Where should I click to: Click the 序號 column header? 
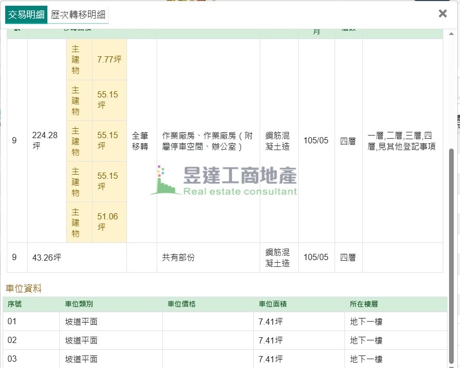click(15, 304)
